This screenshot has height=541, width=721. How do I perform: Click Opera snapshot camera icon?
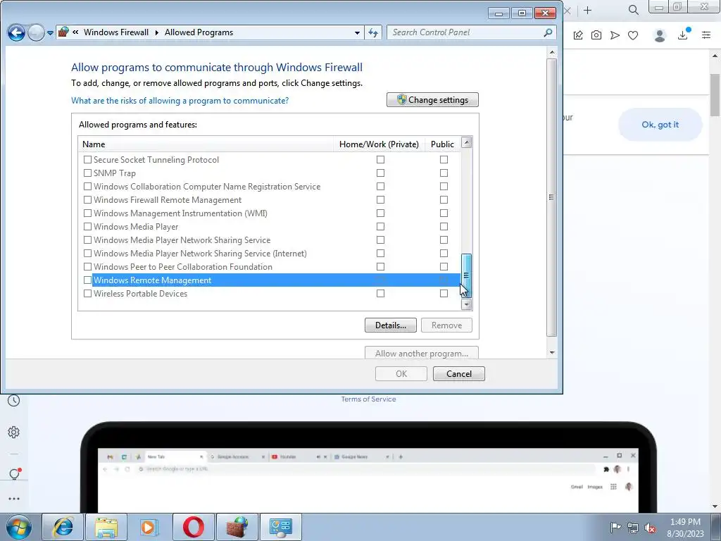coord(596,35)
